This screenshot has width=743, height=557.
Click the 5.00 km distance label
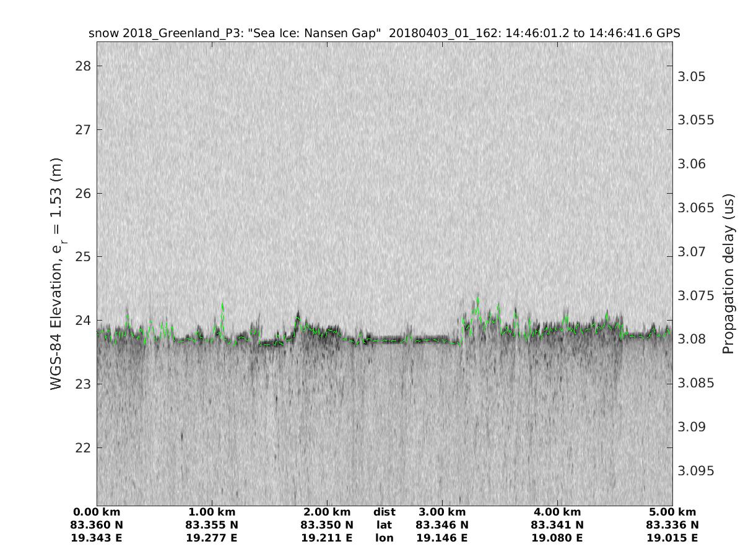click(x=672, y=512)
